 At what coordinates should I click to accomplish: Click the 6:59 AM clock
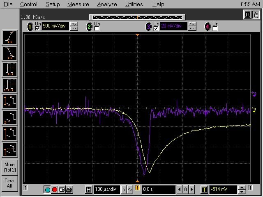(250, 4)
